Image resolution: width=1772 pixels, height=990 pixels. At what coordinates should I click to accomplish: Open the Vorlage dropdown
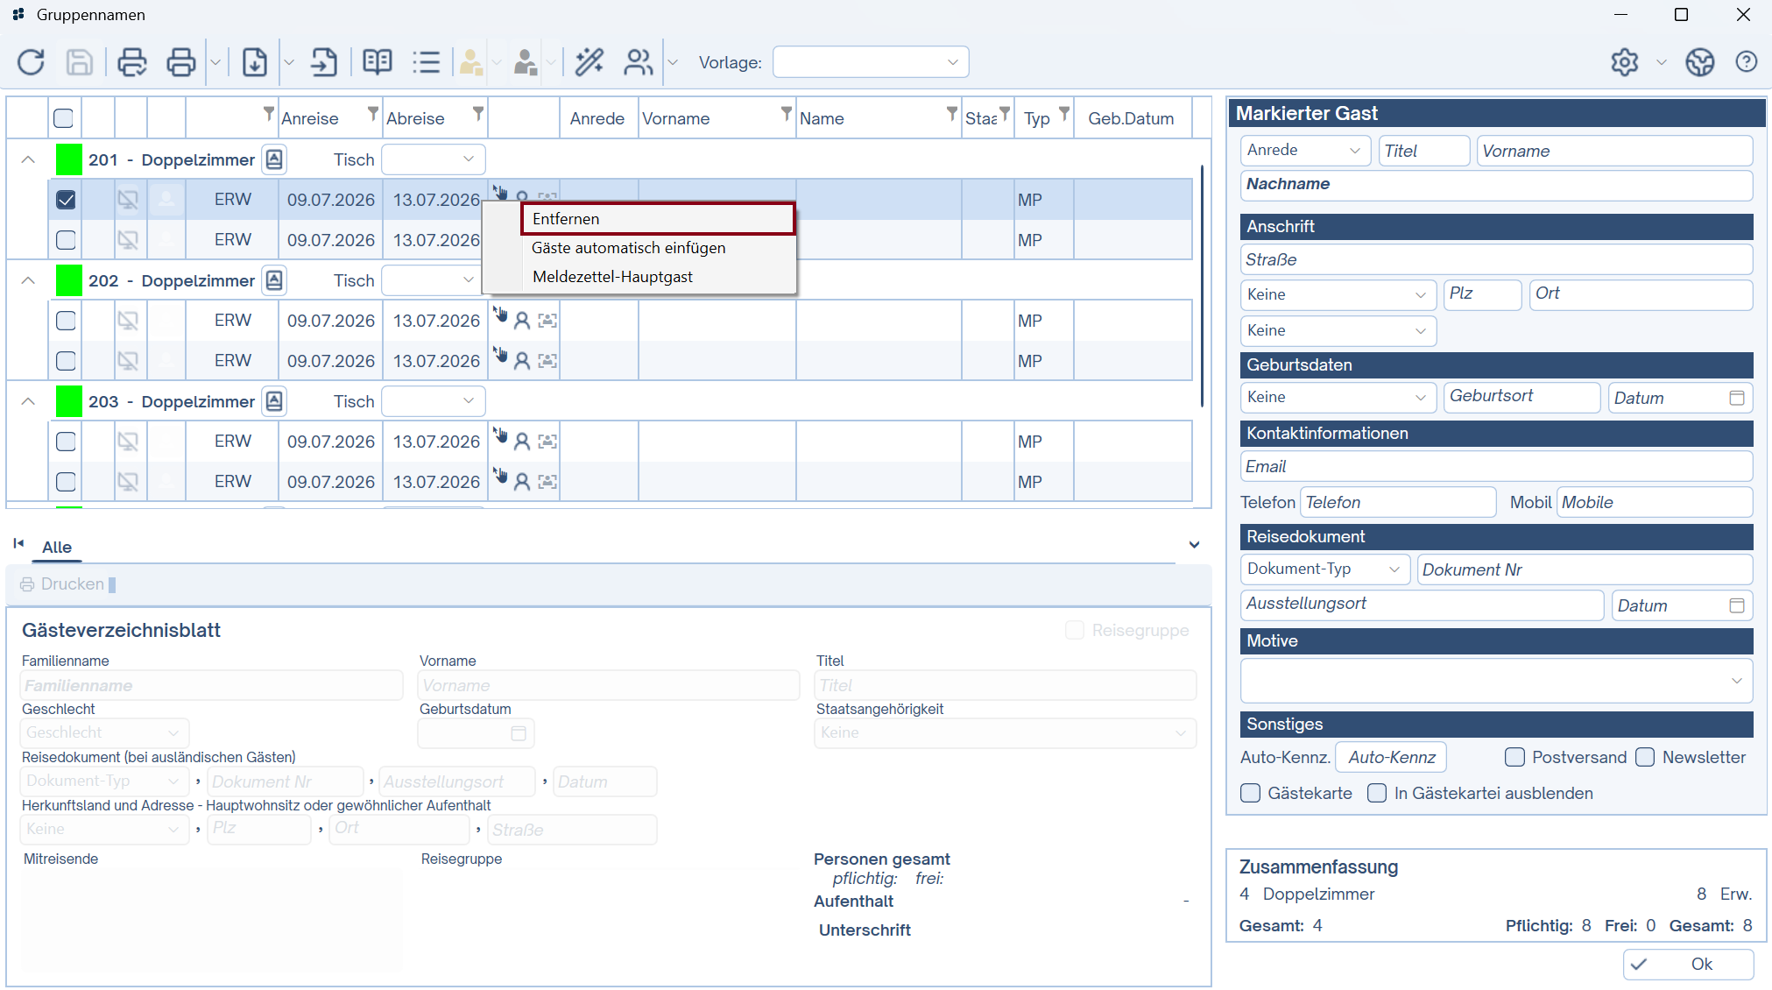click(x=870, y=62)
